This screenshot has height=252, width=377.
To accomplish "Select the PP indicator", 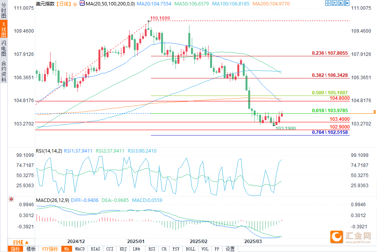I will (x=217, y=249).
